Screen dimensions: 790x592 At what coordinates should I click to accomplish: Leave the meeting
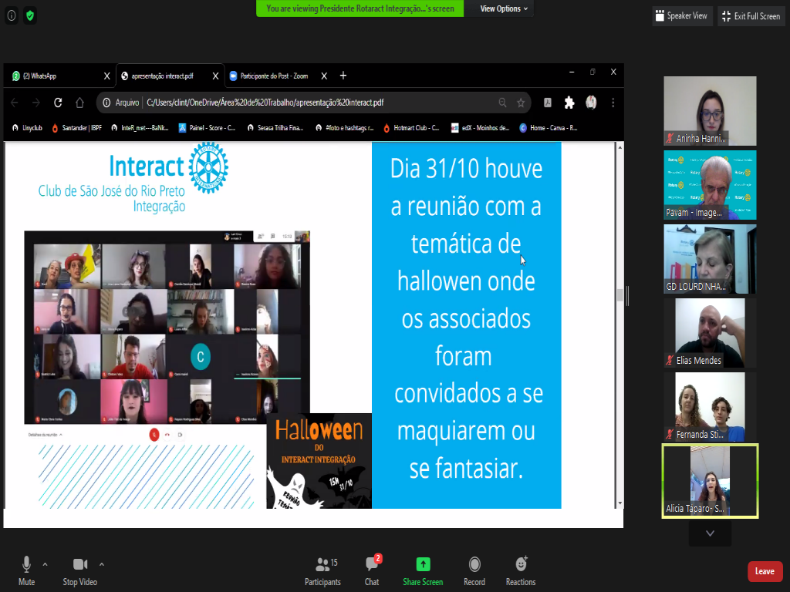pyautogui.click(x=765, y=571)
